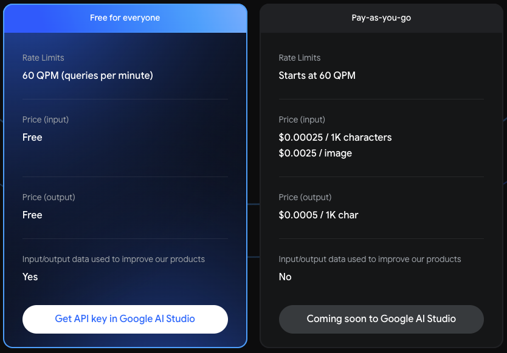The height and width of the screenshot is (353, 507).
Task: Click Price (output) label in the free plan card
Action: point(49,198)
